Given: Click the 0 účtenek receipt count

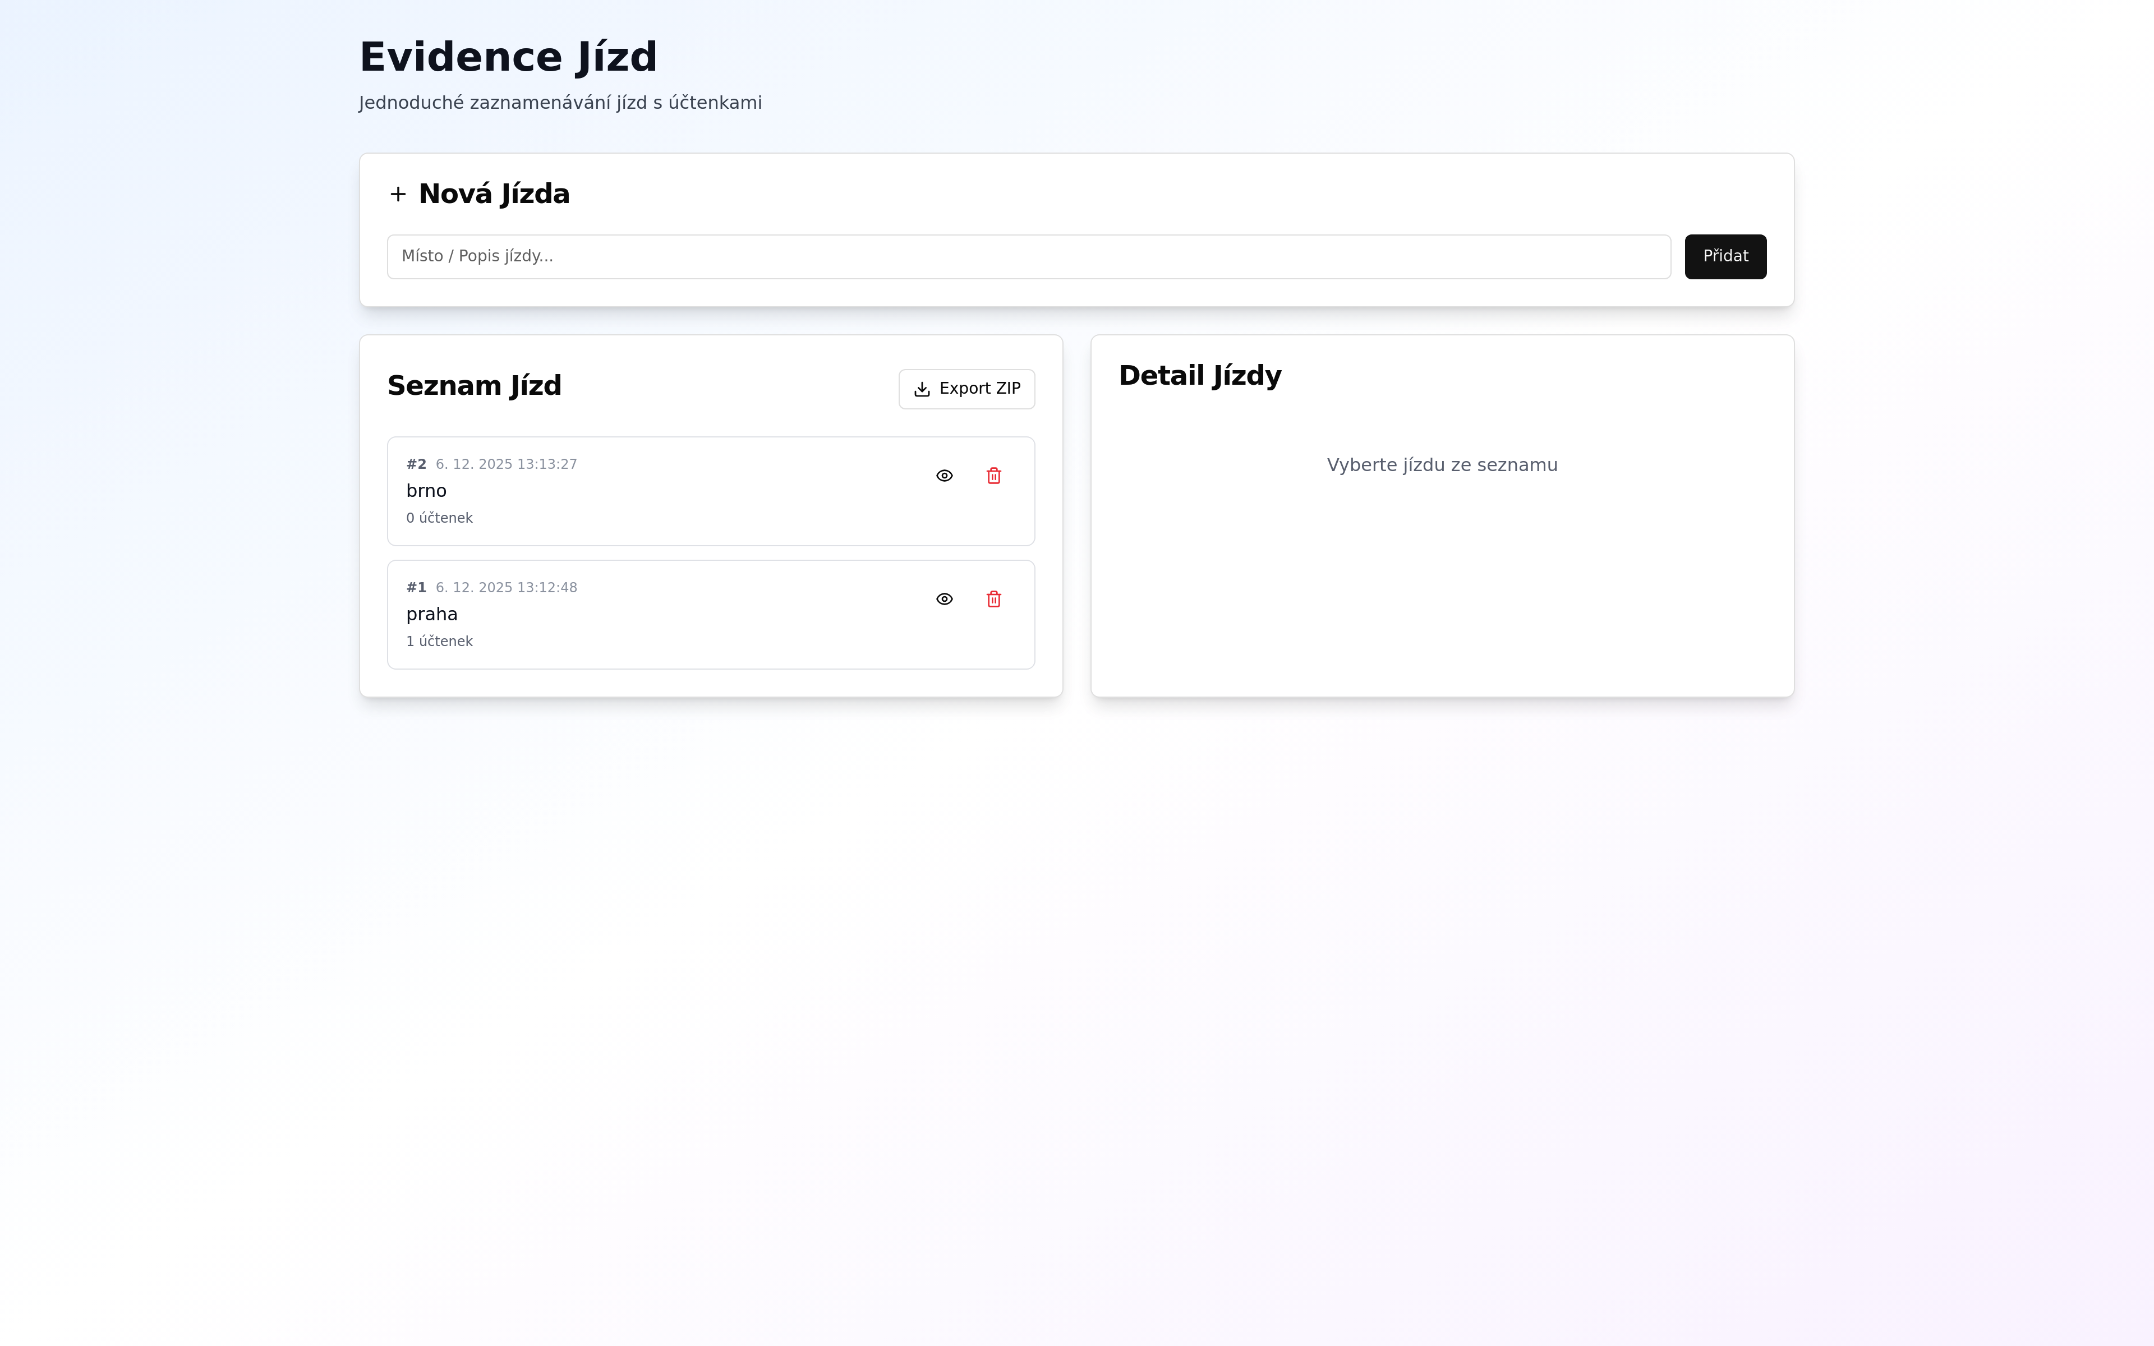Looking at the screenshot, I should click(439, 518).
